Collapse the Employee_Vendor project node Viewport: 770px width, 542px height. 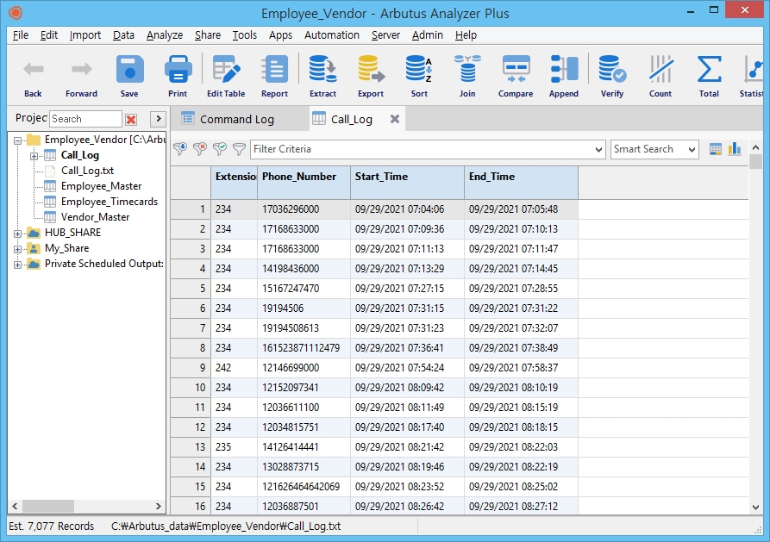pos(18,140)
